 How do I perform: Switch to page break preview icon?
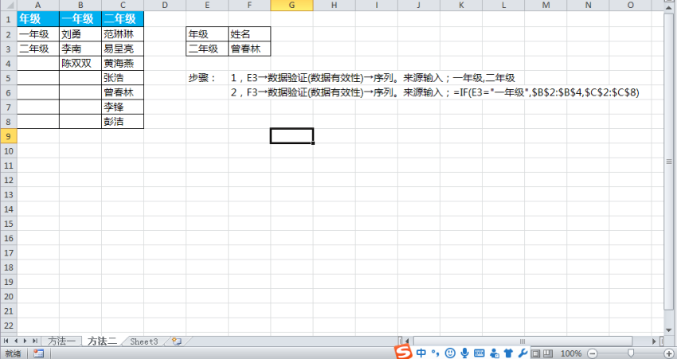pyautogui.click(x=548, y=353)
